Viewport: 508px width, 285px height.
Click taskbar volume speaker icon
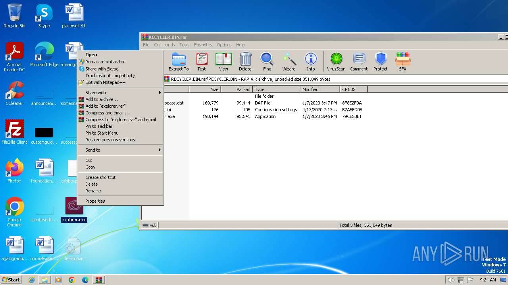tap(451, 280)
